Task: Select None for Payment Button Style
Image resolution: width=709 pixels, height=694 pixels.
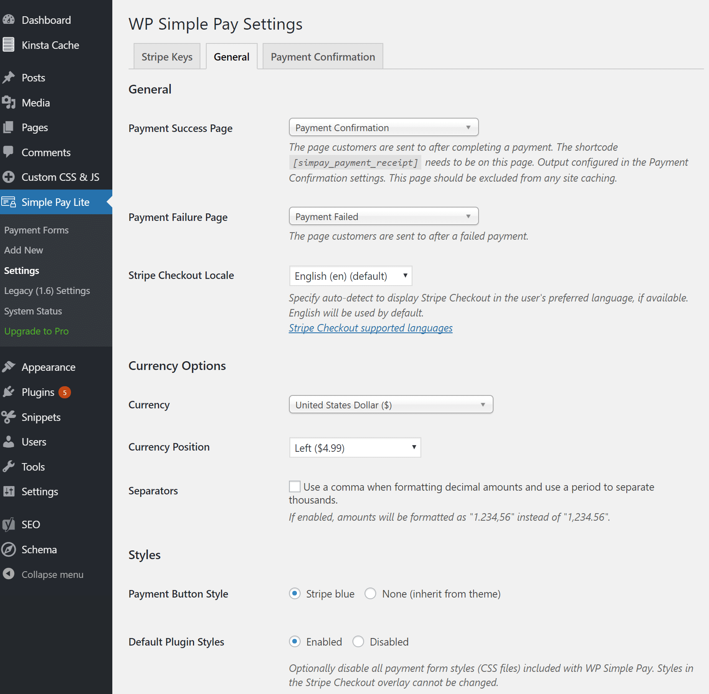Action: [370, 593]
